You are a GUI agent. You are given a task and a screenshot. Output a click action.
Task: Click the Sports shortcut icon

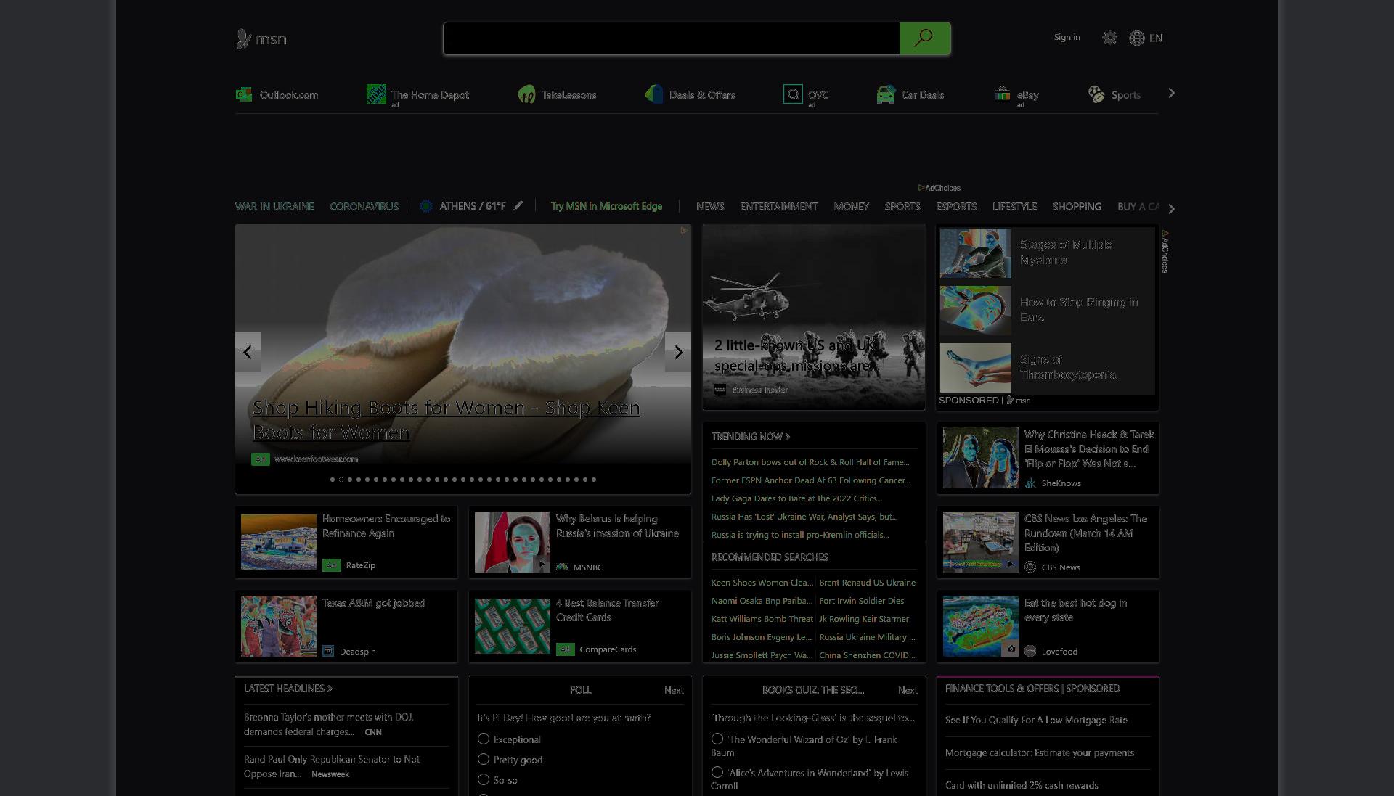(x=1096, y=94)
